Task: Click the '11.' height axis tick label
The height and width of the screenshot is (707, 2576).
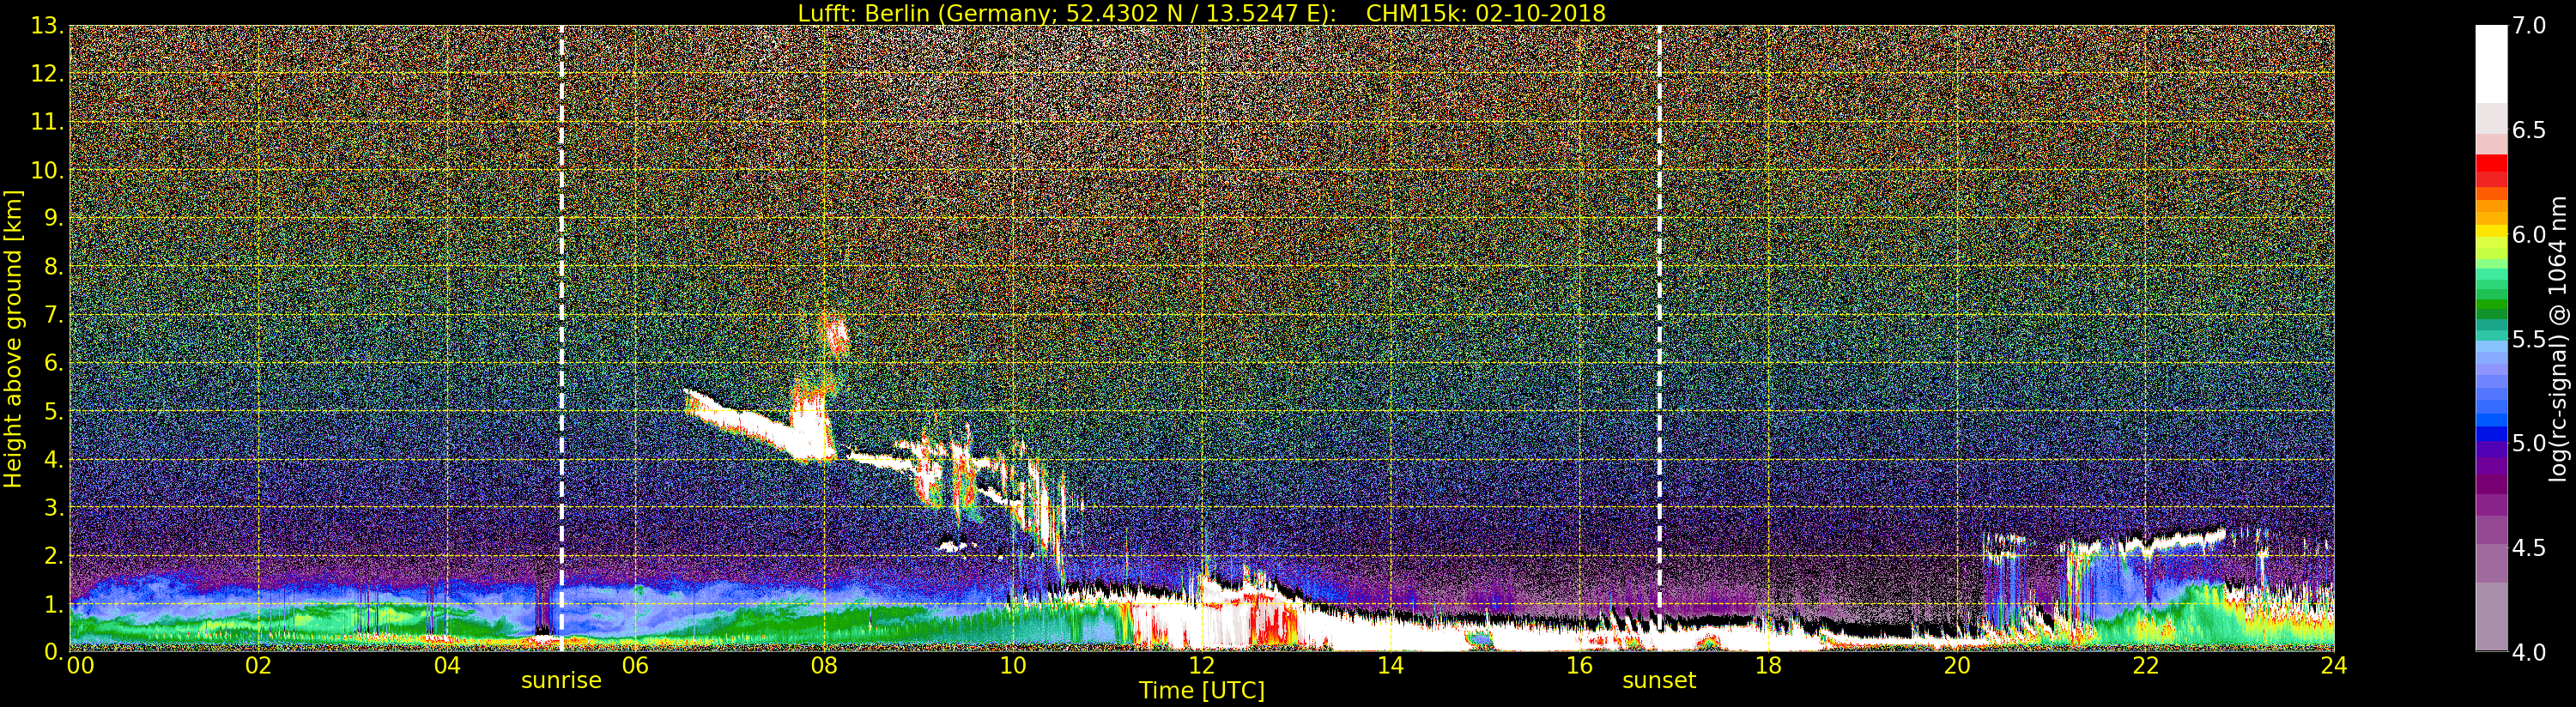Action: click(x=47, y=122)
